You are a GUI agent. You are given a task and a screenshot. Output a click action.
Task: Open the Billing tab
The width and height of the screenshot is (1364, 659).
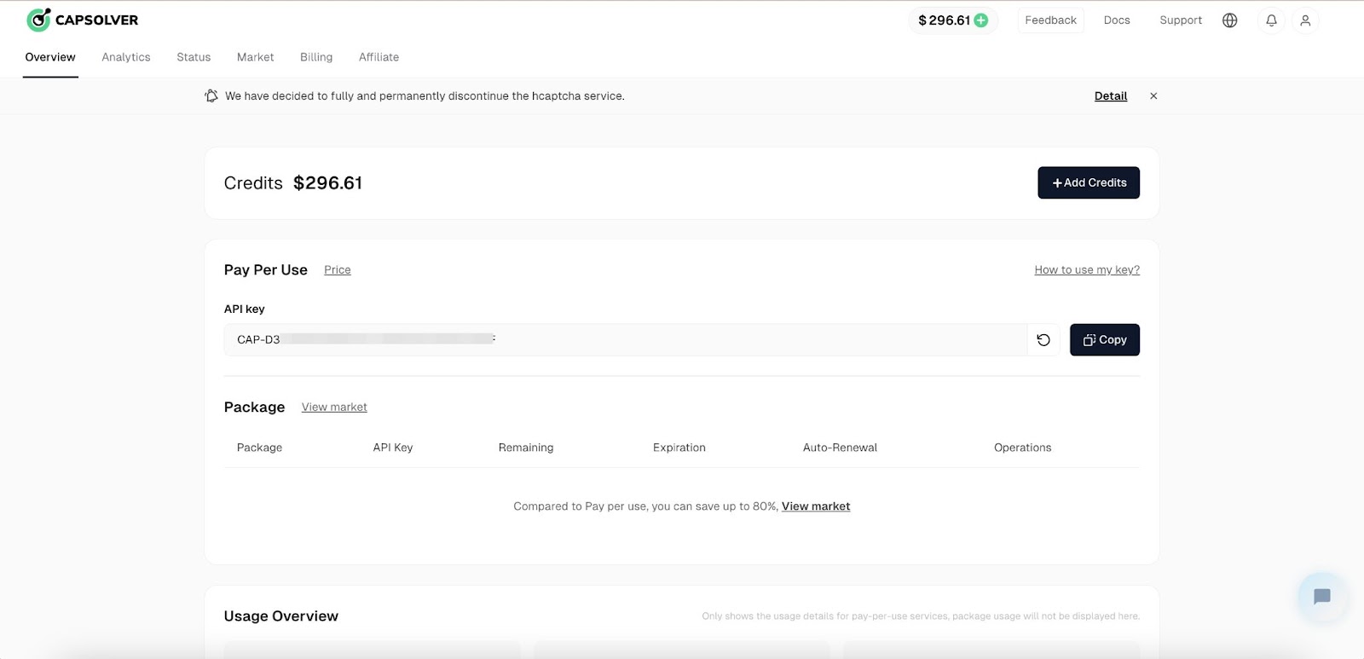316,57
